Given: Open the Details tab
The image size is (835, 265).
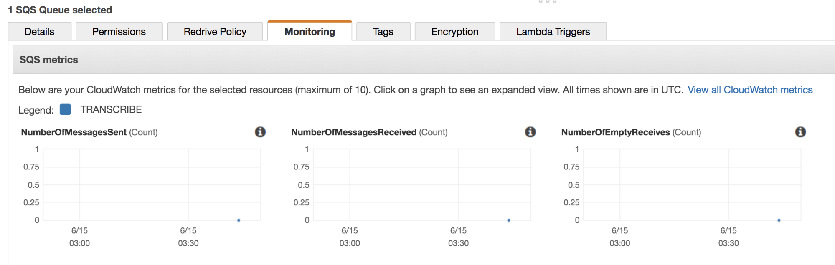Looking at the screenshot, I should coord(40,32).
